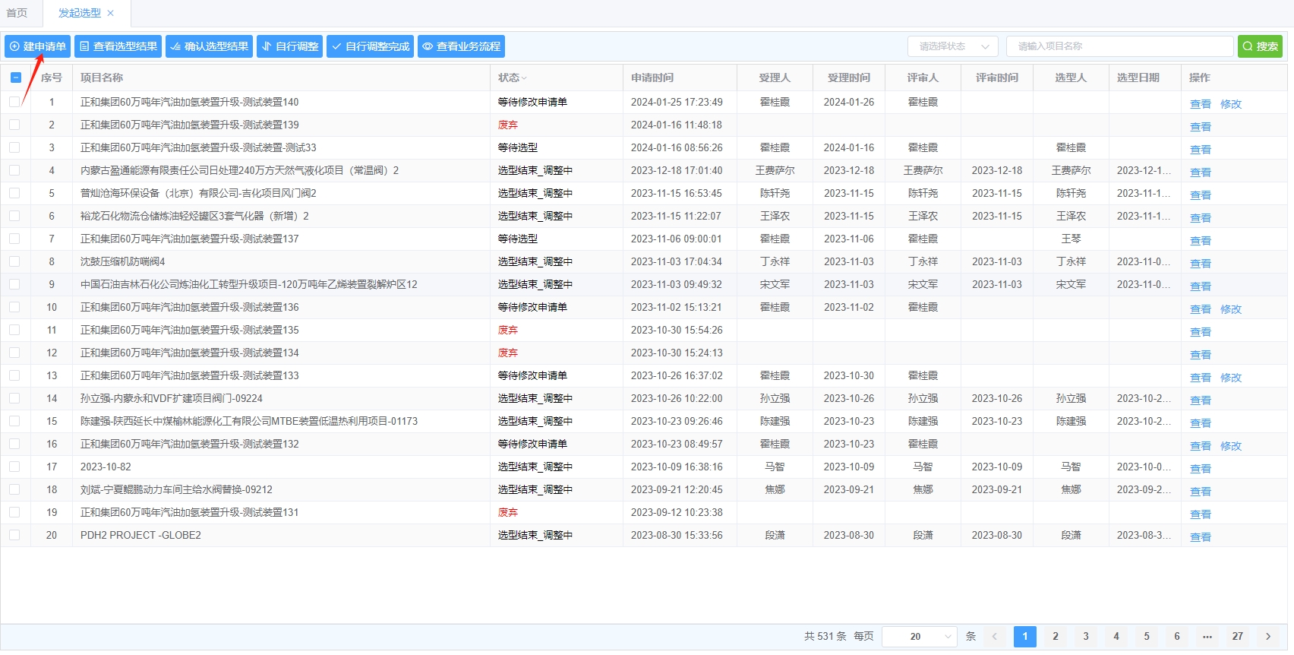
Task: Click 查看 link for row 4
Action: pos(1200,172)
